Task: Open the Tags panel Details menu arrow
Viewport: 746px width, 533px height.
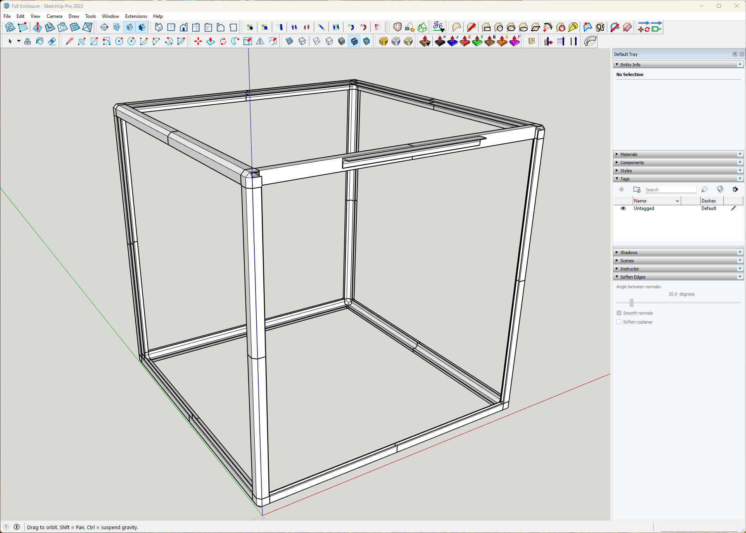Action: (x=735, y=190)
